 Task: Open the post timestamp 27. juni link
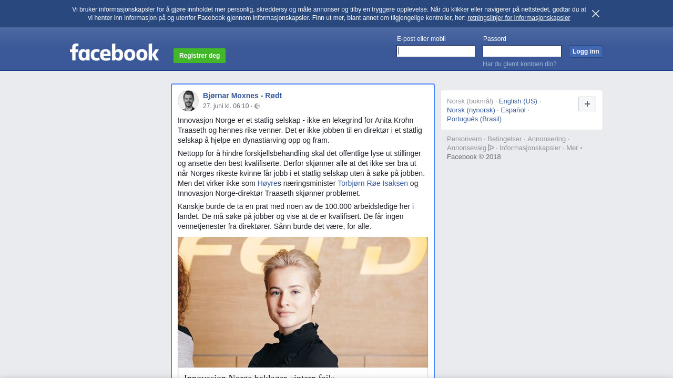pos(226,106)
